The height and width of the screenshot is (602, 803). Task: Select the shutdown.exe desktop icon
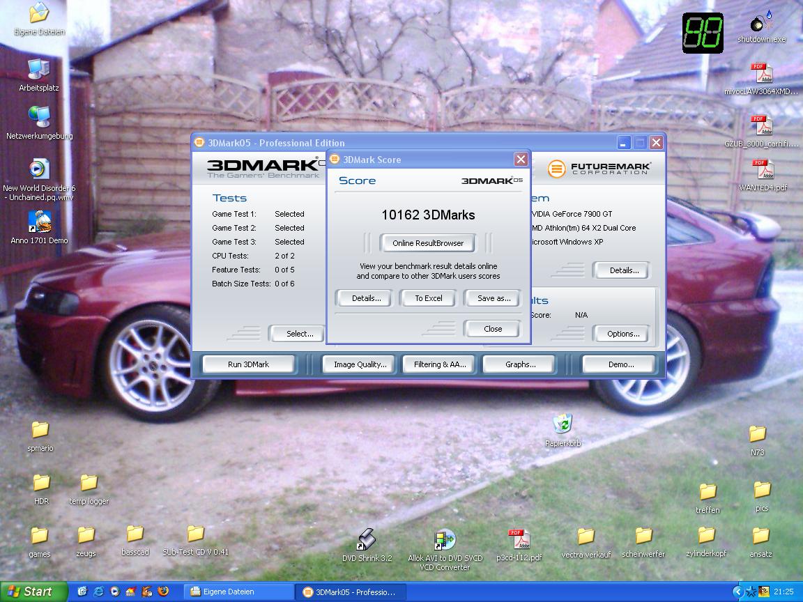tap(761, 28)
